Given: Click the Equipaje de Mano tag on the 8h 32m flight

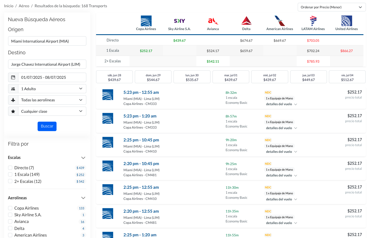Looking at the screenshot, I should [279, 98].
